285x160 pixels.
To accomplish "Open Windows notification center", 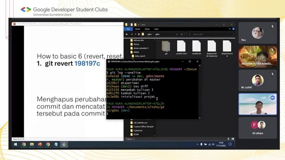I will point(230,144).
